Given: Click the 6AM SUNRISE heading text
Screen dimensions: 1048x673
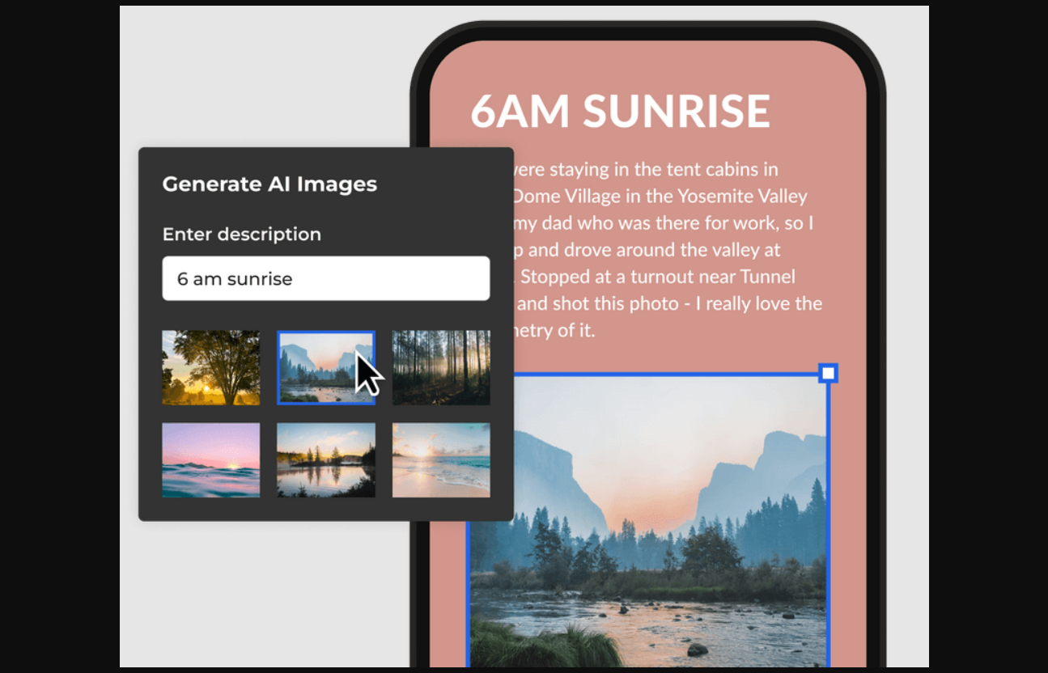Looking at the screenshot, I should click(620, 111).
